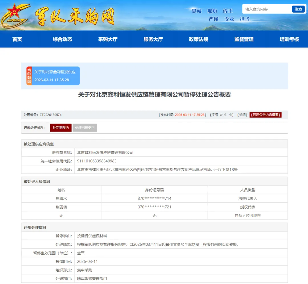308x284 pixels.
Task: Open the 培训考核 navigation item
Action: 289,39
